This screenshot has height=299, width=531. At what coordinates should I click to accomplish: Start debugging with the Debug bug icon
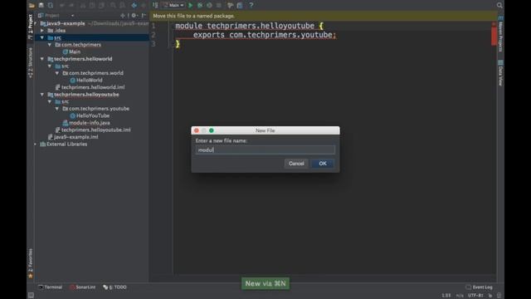[x=200, y=5]
